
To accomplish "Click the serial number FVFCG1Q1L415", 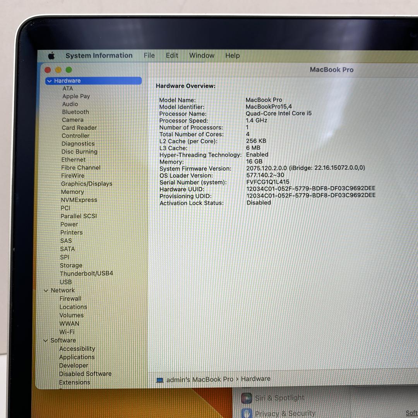I will (x=268, y=182).
